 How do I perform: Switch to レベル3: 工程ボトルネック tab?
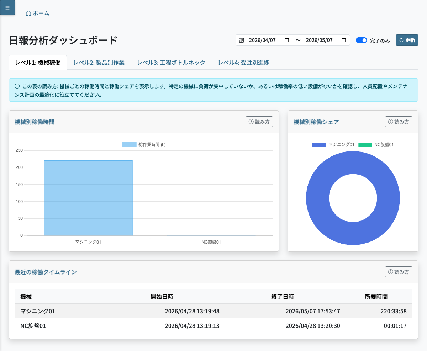point(171,63)
